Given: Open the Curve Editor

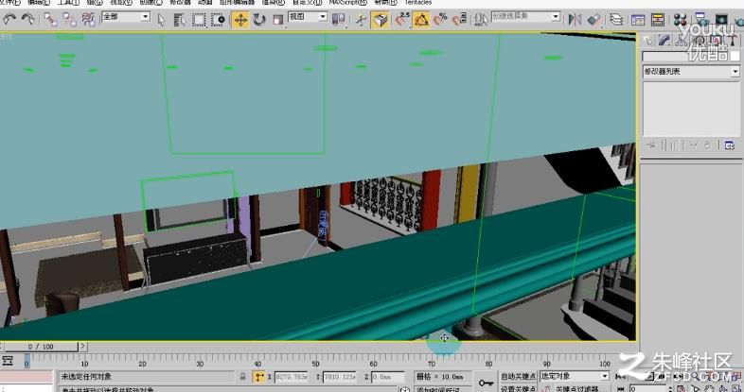Looking at the screenshot, I should point(638,20).
